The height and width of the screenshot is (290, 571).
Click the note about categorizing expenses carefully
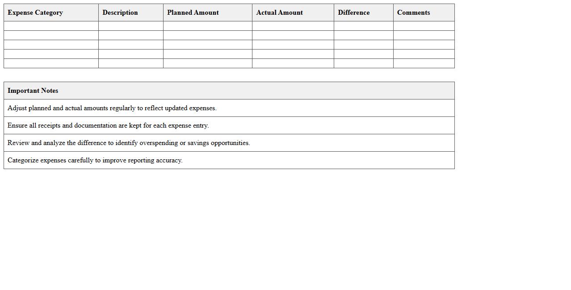coord(95,160)
